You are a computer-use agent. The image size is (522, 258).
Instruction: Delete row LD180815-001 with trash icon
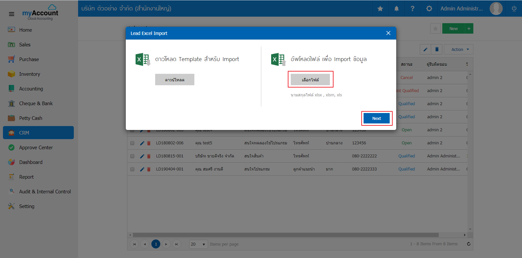[x=149, y=156]
